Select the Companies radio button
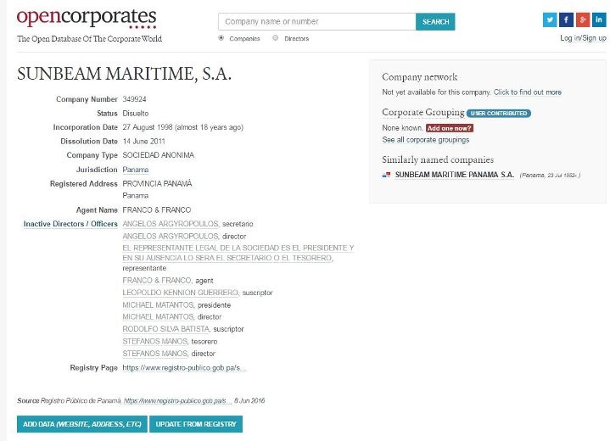 (221, 38)
